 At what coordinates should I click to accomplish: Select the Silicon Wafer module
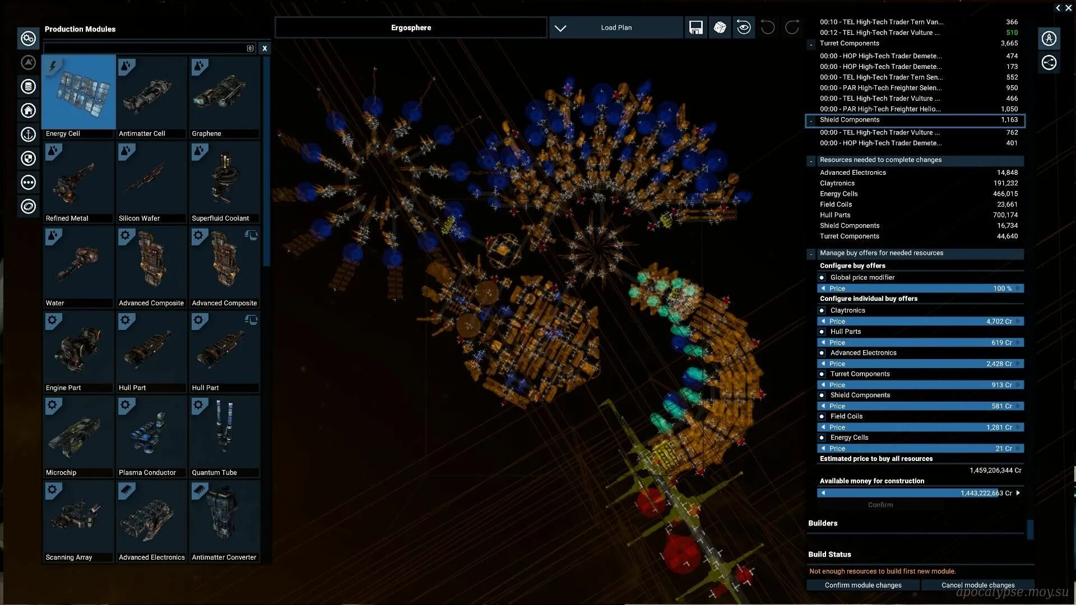[151, 182]
